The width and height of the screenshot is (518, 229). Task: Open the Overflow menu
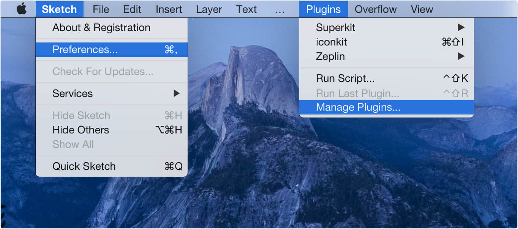tap(376, 9)
